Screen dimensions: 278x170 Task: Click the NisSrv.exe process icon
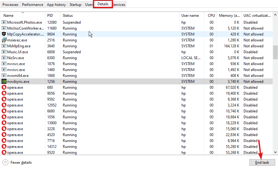click(x=4, y=58)
